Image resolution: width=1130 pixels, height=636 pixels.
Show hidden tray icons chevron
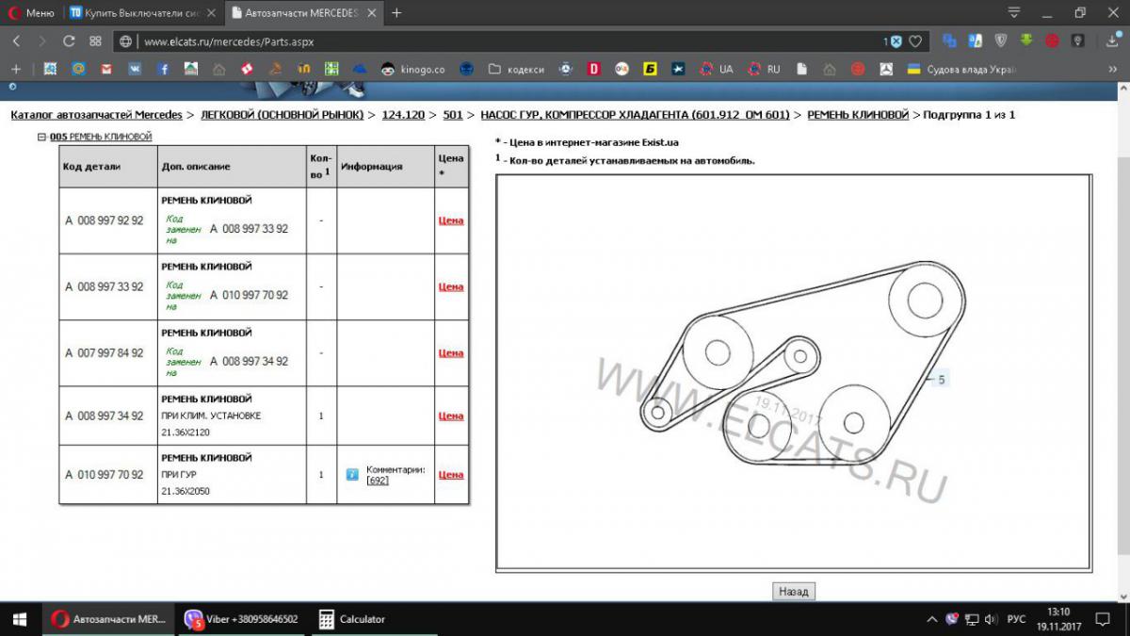pos(932,619)
